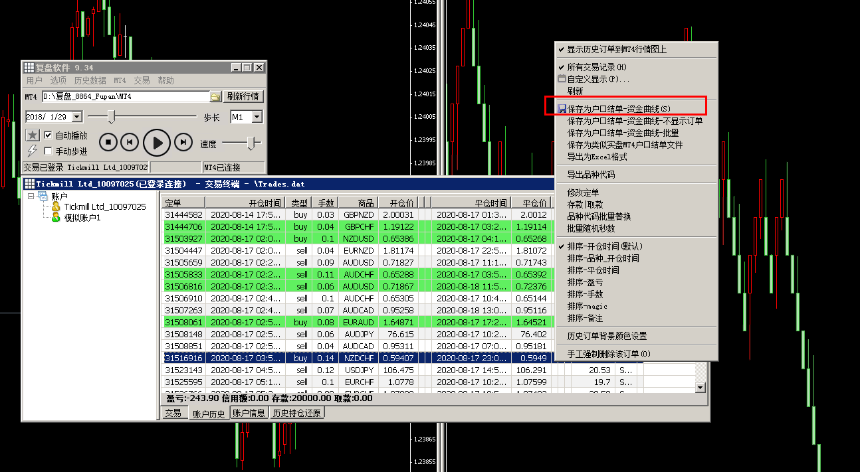Uncheck the 自动播放 checkbox

[48, 135]
